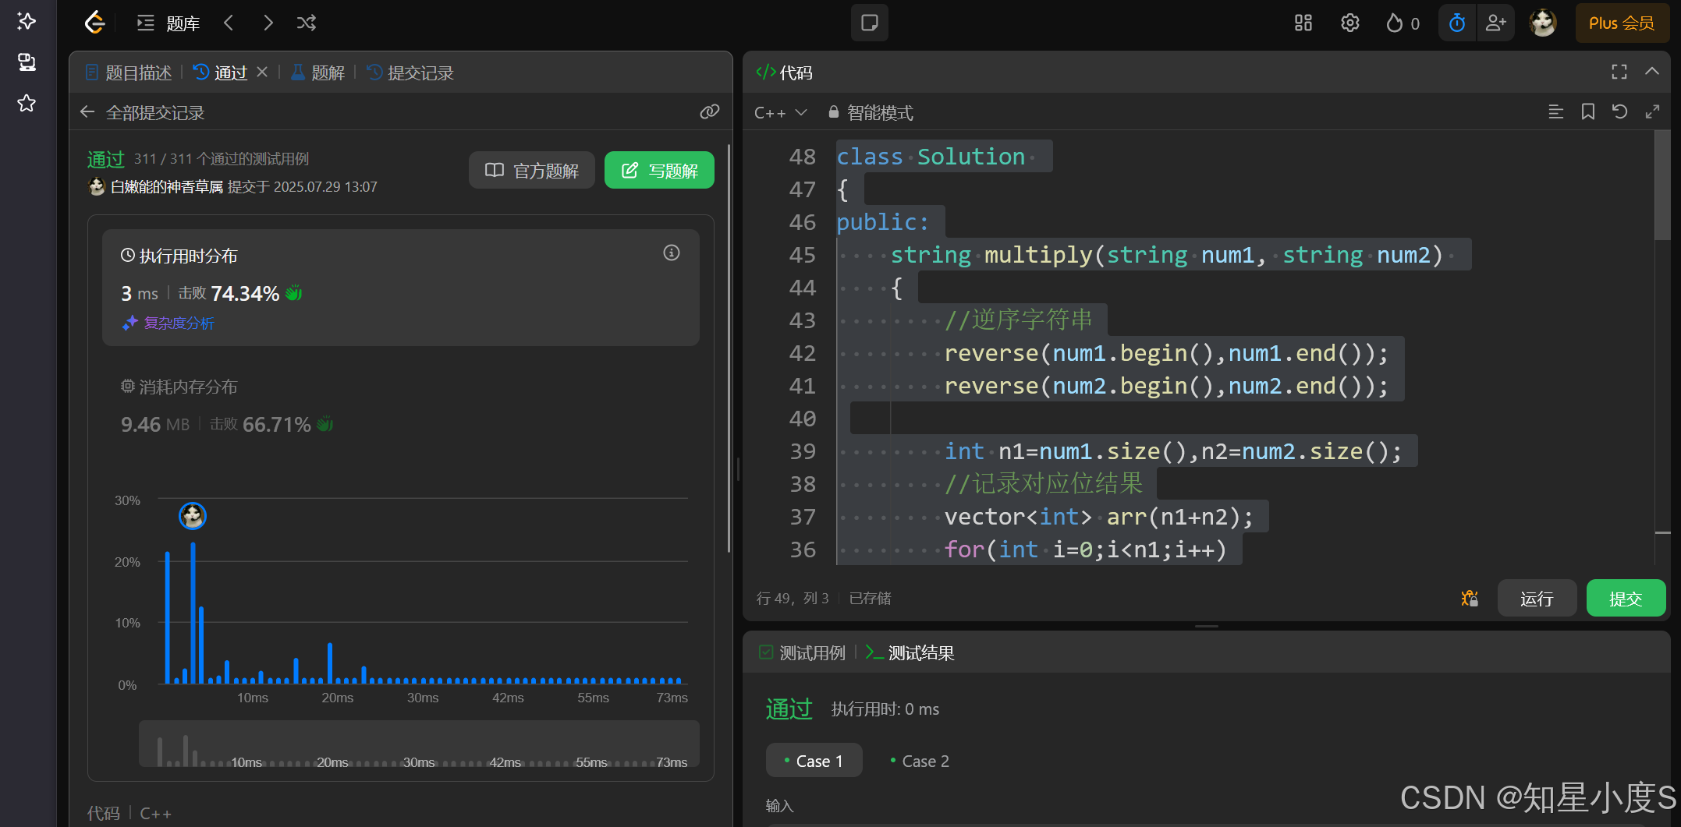Click the green 提交 submit button
The image size is (1681, 827).
[1626, 599]
